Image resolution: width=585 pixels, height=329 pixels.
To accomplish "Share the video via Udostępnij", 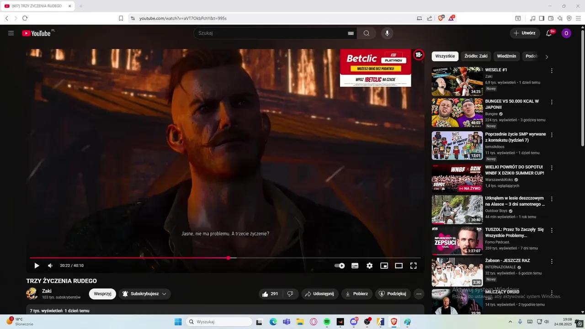I will (x=319, y=294).
